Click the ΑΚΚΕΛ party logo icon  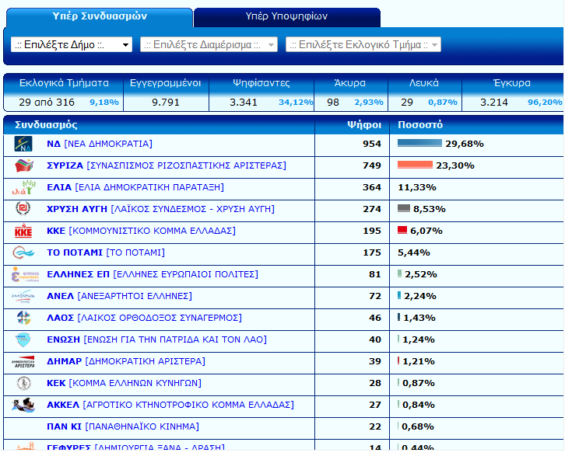coord(23,405)
